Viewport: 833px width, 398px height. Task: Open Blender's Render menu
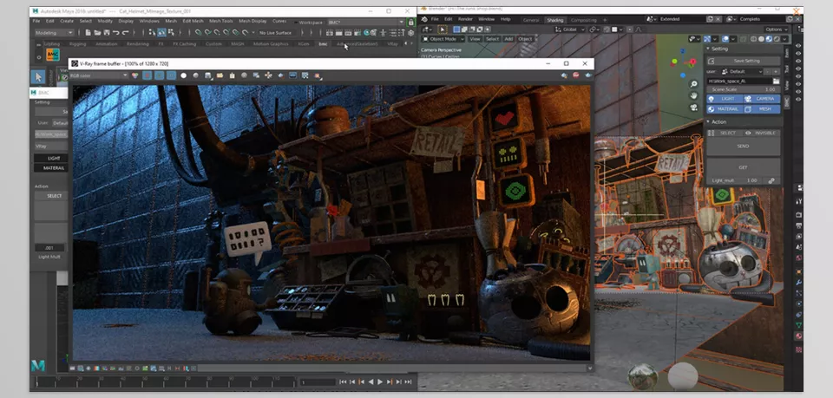click(465, 19)
